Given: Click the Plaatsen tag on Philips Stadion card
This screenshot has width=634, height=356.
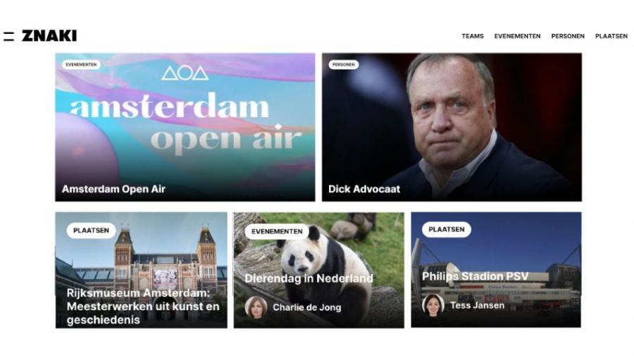Looking at the screenshot, I should click(x=447, y=229).
